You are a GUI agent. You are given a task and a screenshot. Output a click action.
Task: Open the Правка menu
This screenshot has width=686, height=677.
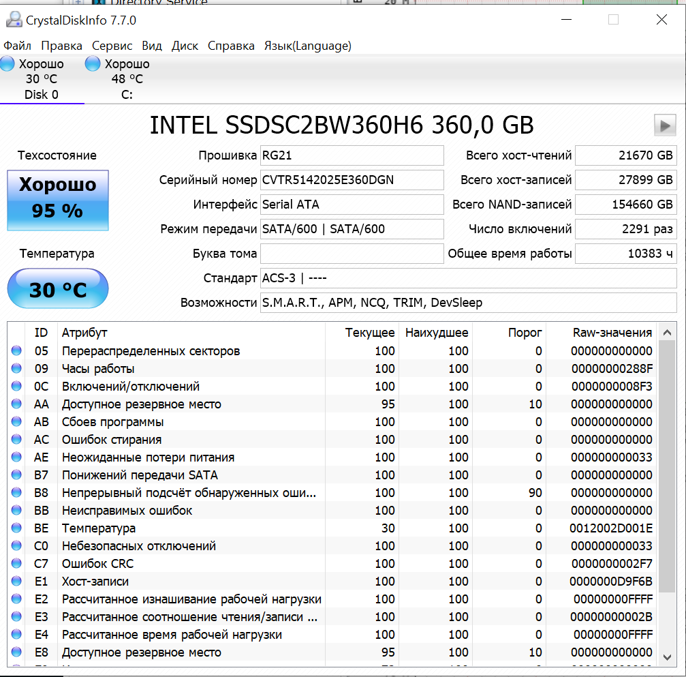62,46
